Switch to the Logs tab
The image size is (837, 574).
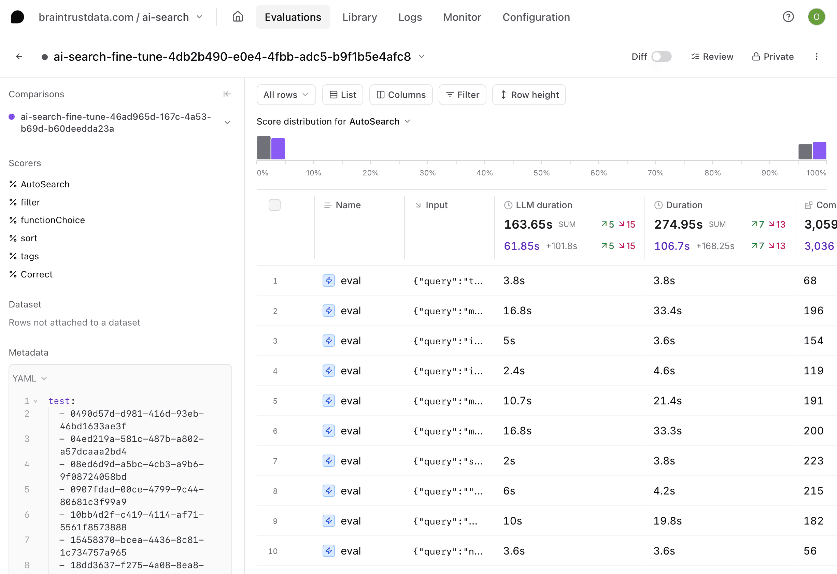[x=410, y=17]
